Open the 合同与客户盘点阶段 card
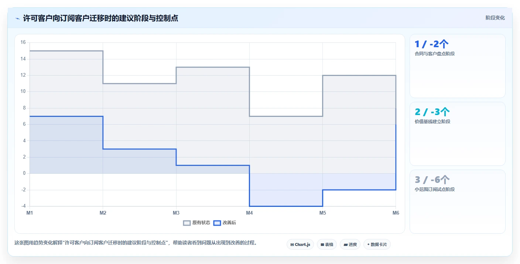Image resolution: width=520 pixels, height=264 pixels. click(x=457, y=66)
